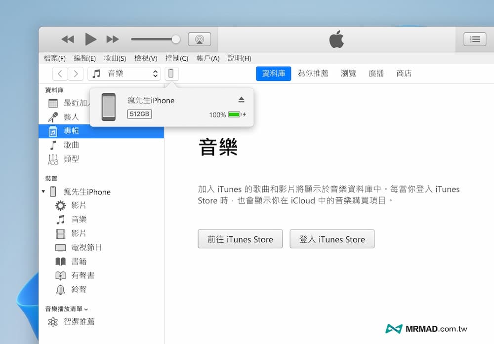This screenshot has width=494, height=344.
Task: Click 登入 iTunes Store button
Action: [332, 239]
